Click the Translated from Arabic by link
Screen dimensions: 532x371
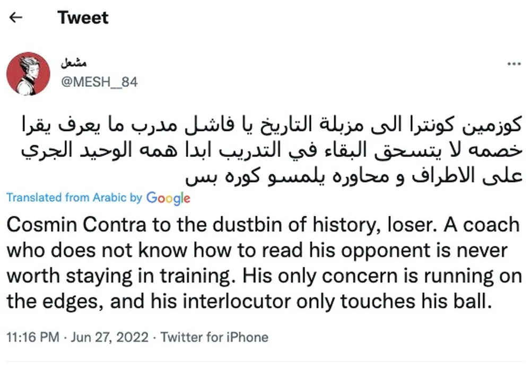(x=74, y=198)
